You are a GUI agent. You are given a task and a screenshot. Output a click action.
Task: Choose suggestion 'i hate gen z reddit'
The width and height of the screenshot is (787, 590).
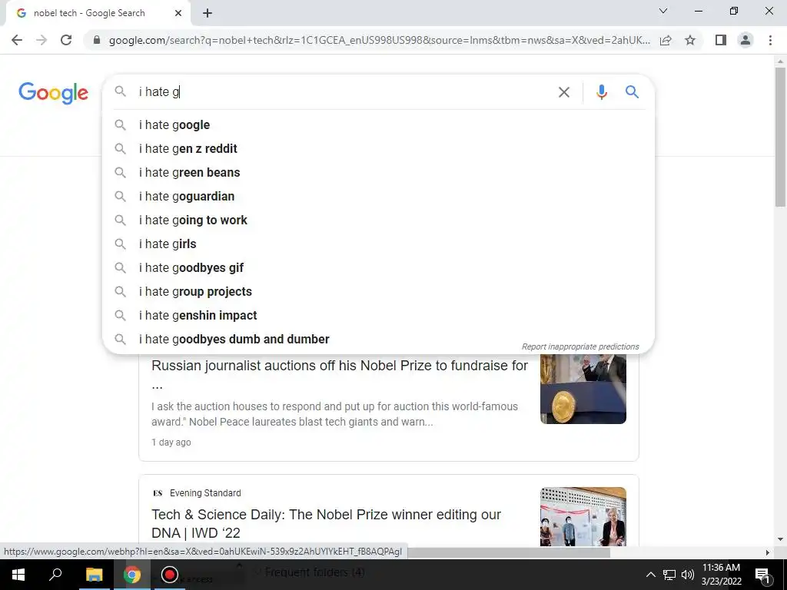pos(378,148)
